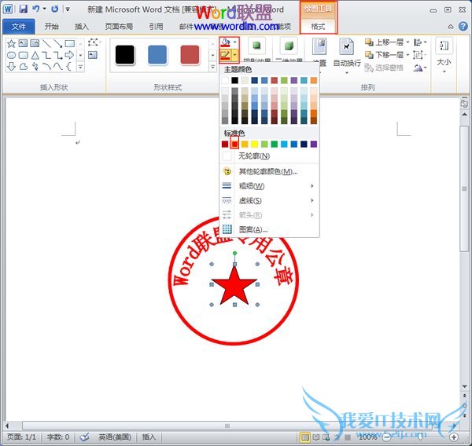The width and height of the screenshot is (472, 446).
Task: Toggle 插入 insert mode in status bar
Action: [149, 437]
